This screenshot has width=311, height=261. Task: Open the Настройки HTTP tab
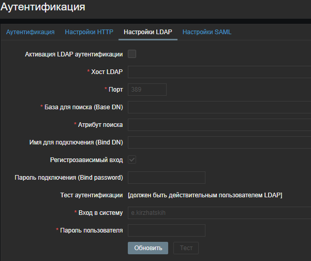click(x=89, y=32)
